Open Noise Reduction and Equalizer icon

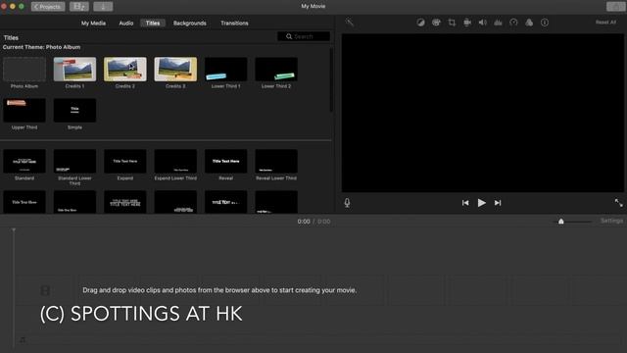[x=499, y=23]
